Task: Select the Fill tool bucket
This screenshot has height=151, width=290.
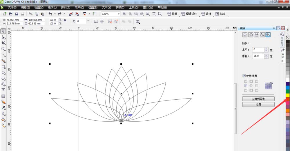Action: click(3, 119)
